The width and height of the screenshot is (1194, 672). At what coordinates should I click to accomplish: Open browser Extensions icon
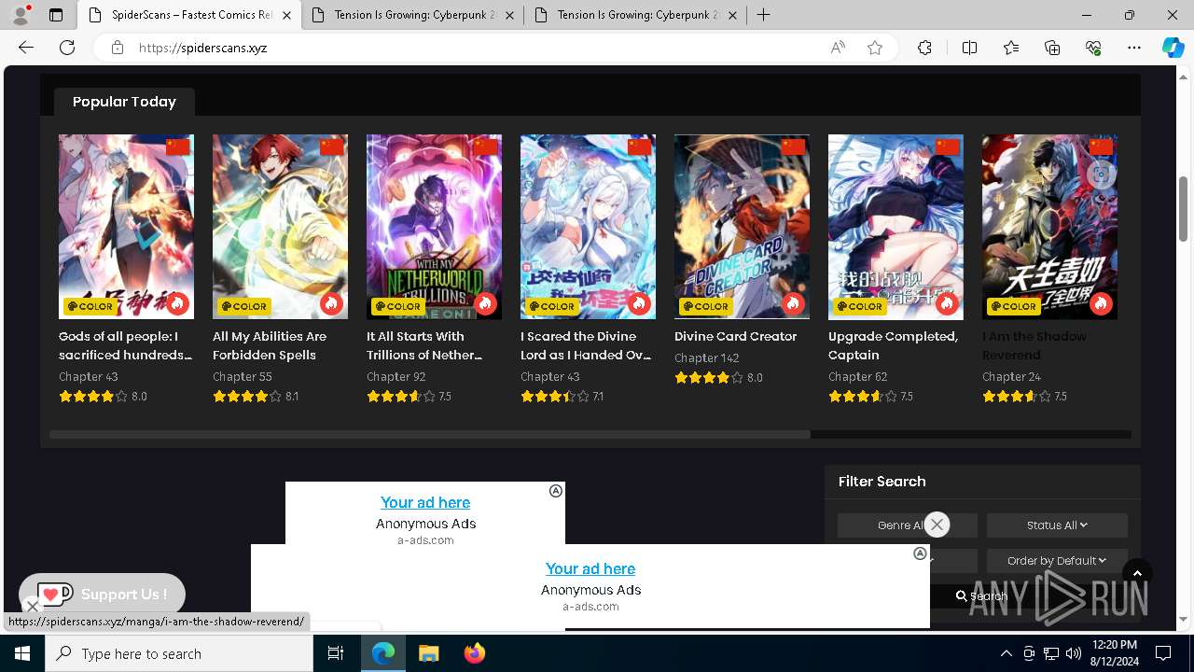(x=924, y=48)
